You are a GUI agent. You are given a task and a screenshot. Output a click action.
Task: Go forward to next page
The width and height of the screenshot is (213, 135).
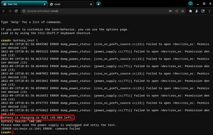point(10,11)
